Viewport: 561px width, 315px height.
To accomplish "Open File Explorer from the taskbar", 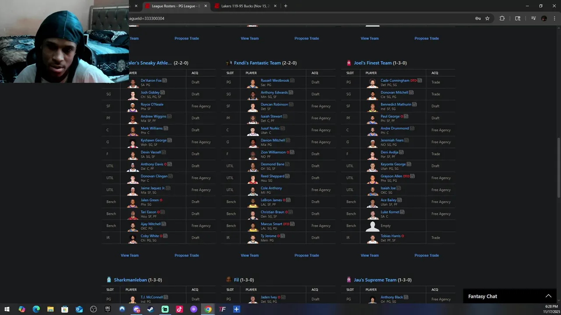I will [50, 309].
